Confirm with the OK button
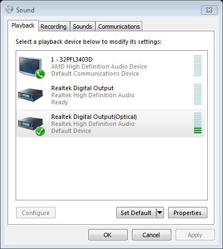This screenshot has height=249, width=223. pyautogui.click(x=108, y=235)
